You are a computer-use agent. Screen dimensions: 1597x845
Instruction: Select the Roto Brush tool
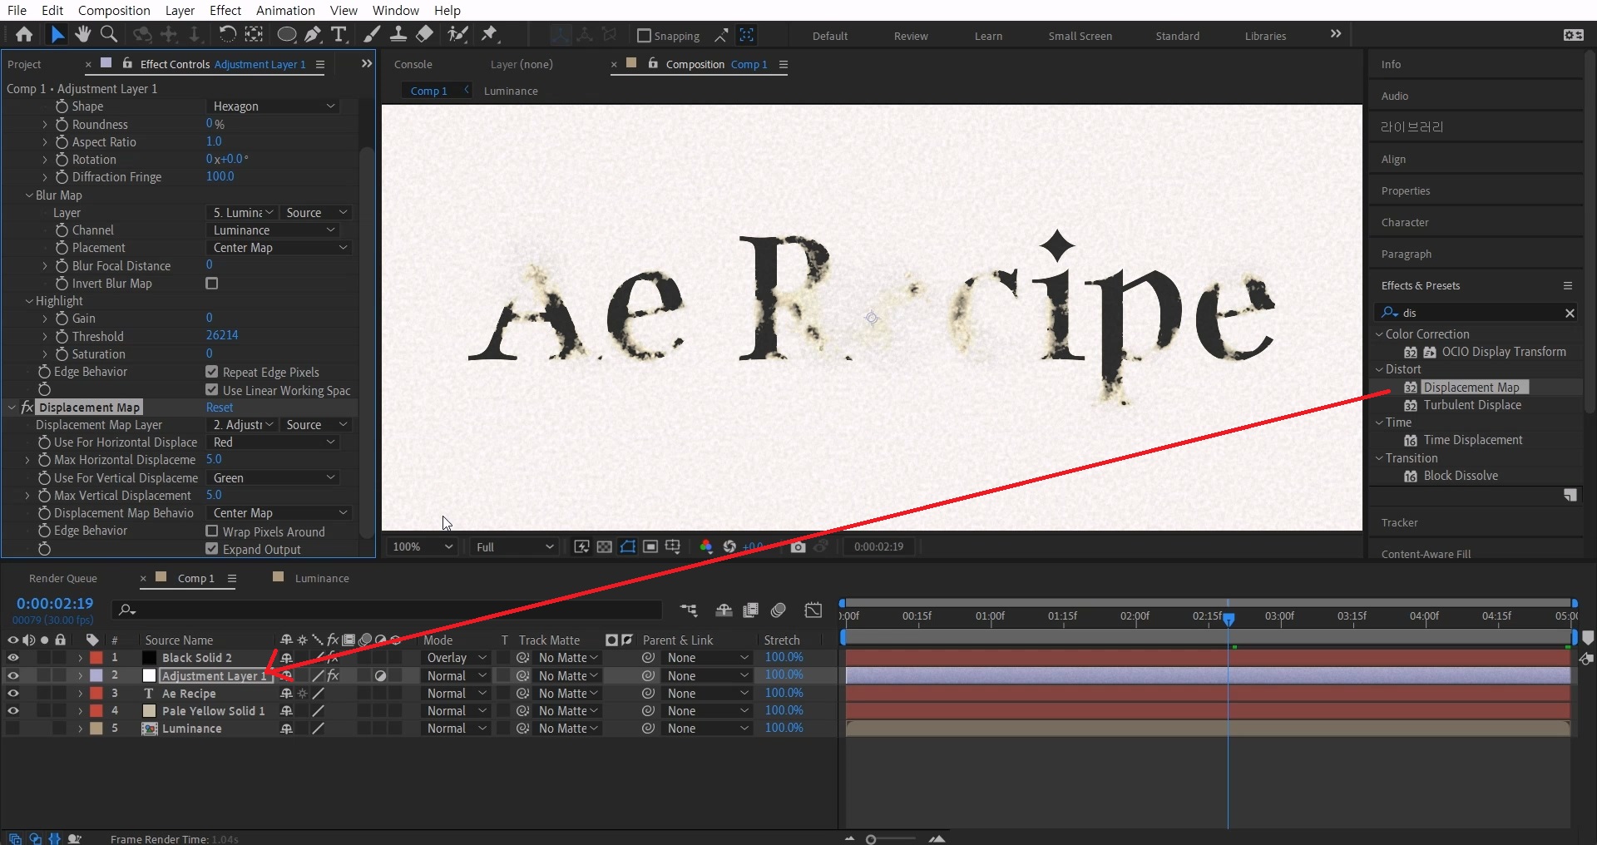point(457,35)
